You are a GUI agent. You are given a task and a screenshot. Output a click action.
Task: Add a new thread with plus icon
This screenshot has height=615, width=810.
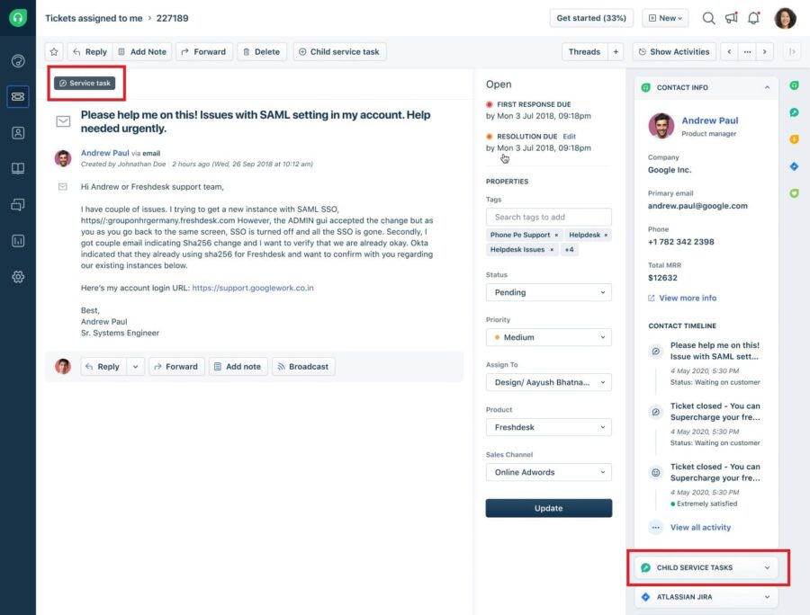616,51
